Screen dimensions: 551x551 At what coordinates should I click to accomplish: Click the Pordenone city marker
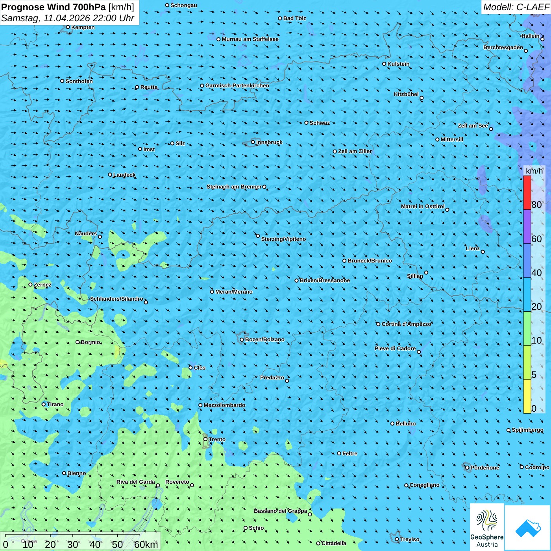[x=467, y=468]
